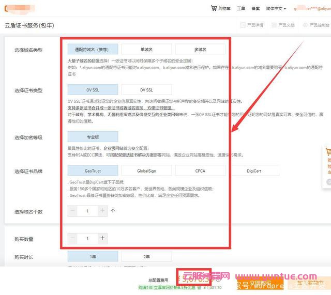The height and width of the screenshot is (295, 331).
Task: Decrease 购买数量 with minus button
Action: tap(73, 238)
